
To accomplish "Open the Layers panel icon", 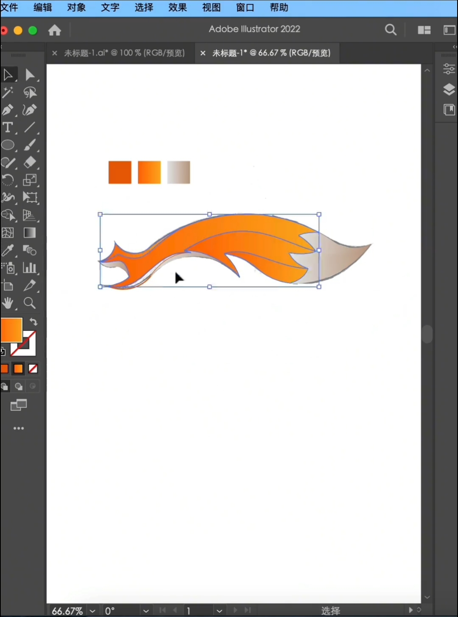I will (x=449, y=89).
